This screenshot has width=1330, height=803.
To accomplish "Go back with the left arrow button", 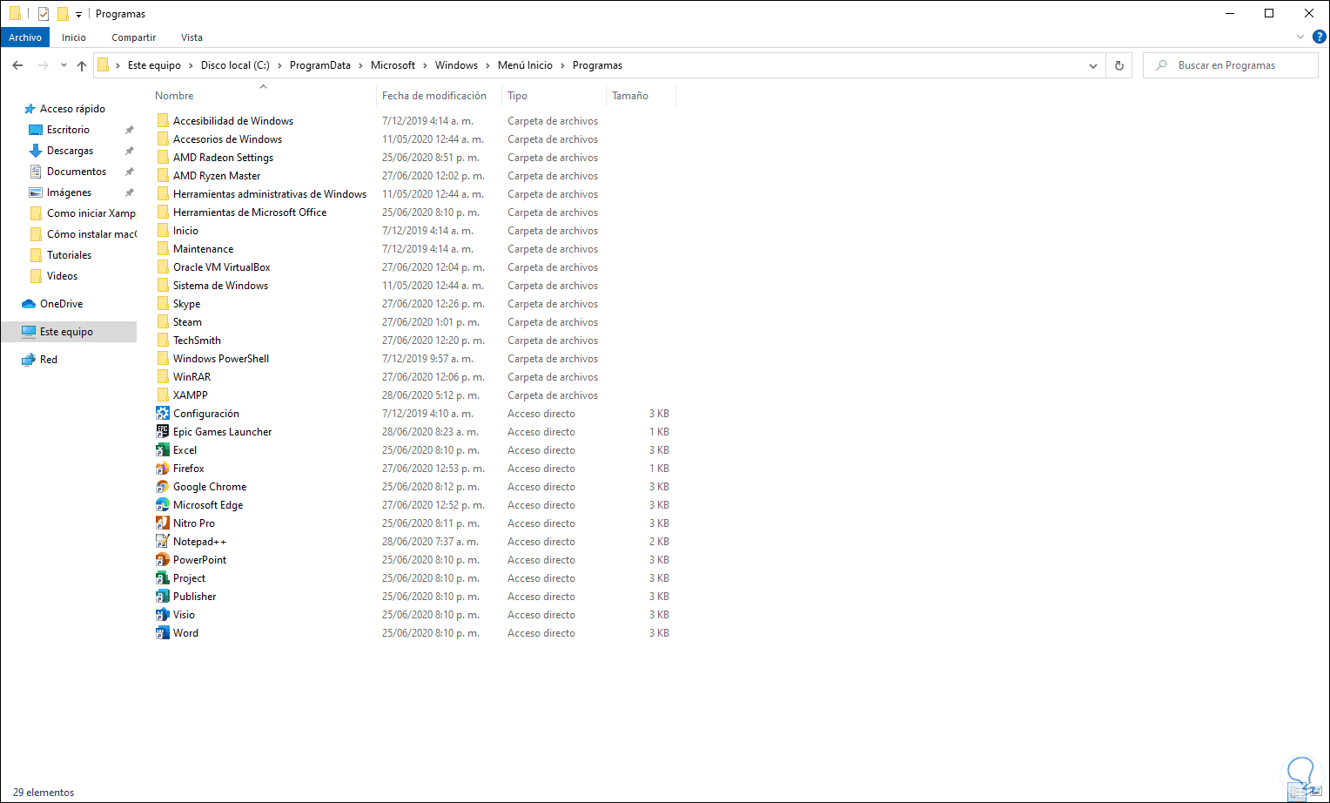I will (x=17, y=65).
